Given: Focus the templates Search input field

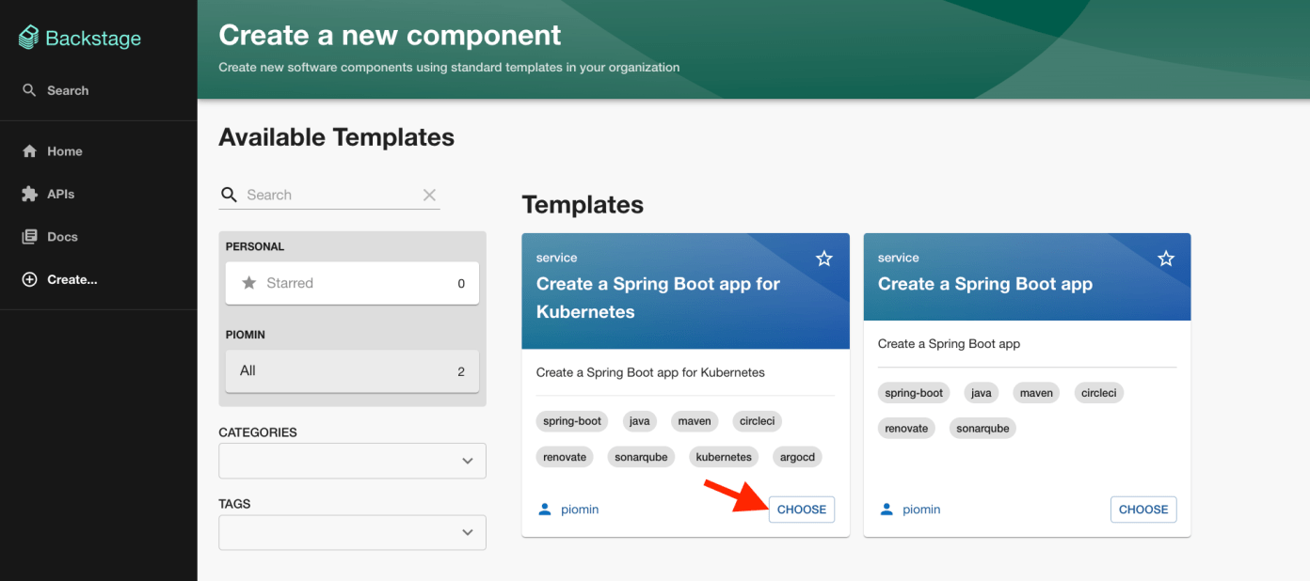Looking at the screenshot, I should coord(329,195).
